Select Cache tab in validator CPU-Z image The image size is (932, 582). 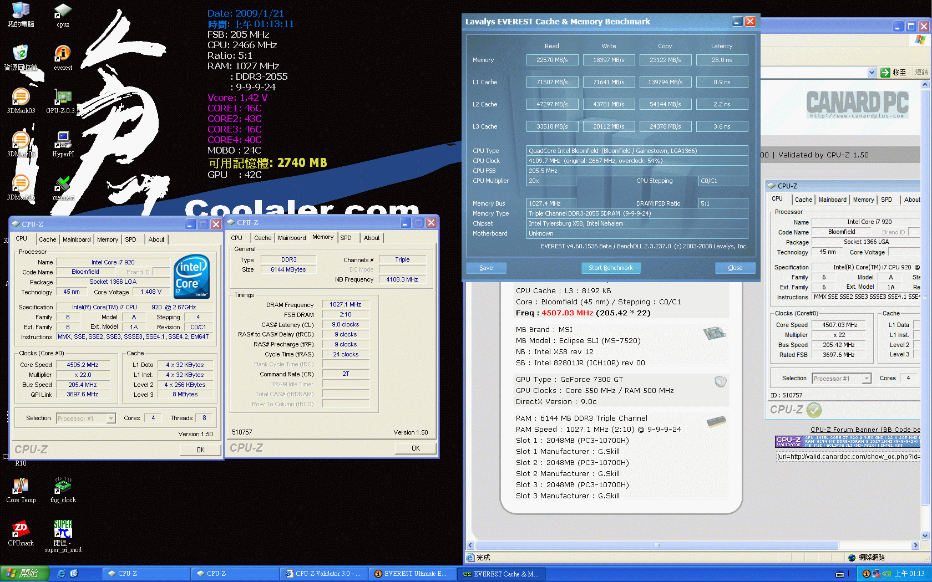(x=803, y=200)
